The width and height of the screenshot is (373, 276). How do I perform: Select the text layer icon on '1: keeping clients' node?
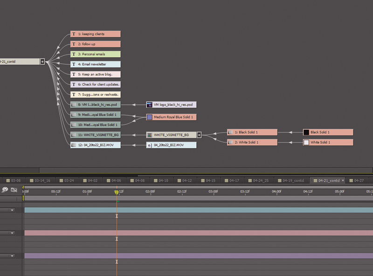point(74,34)
